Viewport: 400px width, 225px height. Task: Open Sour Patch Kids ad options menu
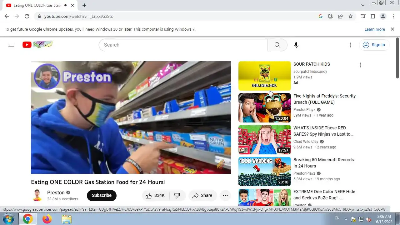coord(360,65)
